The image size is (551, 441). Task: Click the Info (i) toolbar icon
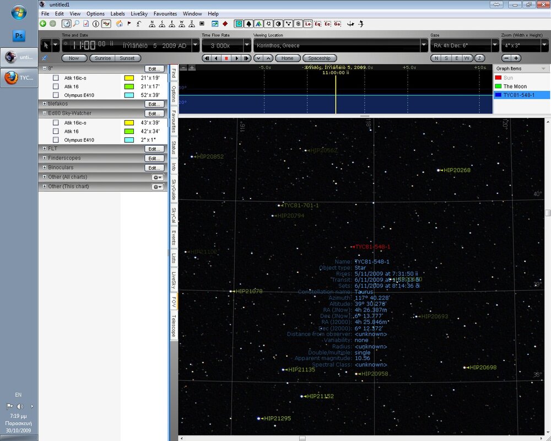(x=96, y=24)
